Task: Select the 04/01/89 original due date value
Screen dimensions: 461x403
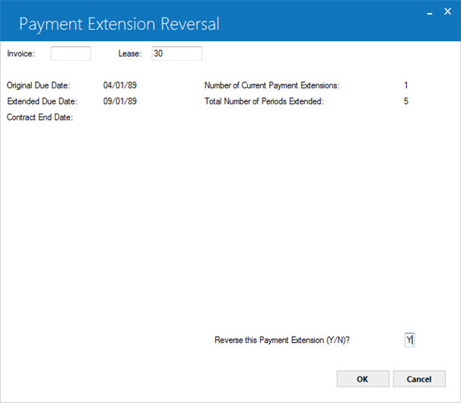Action: click(x=120, y=85)
